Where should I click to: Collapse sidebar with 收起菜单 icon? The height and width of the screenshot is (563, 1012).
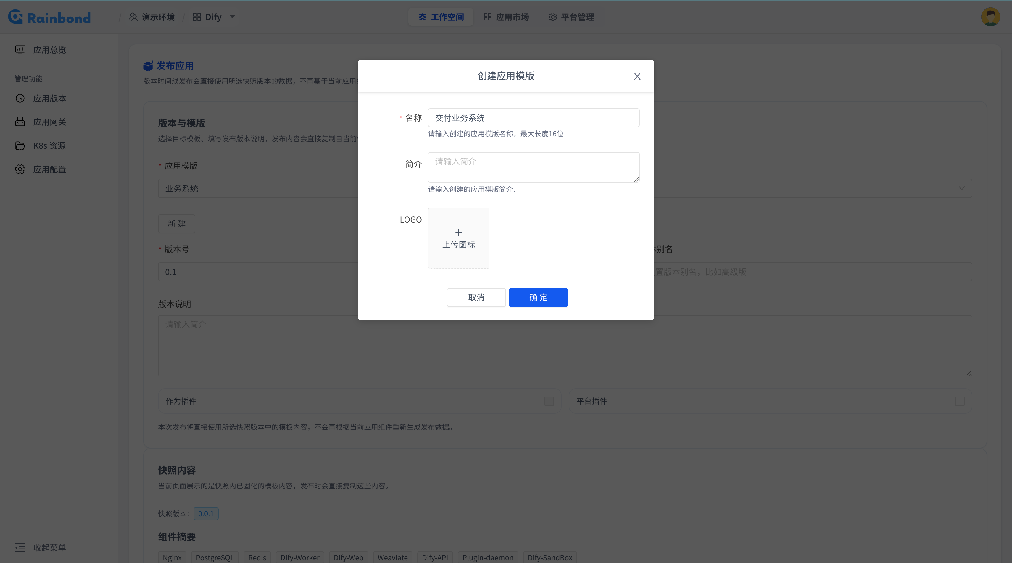click(20, 547)
